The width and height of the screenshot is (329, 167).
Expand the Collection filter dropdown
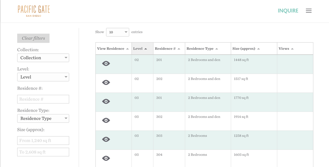click(43, 58)
